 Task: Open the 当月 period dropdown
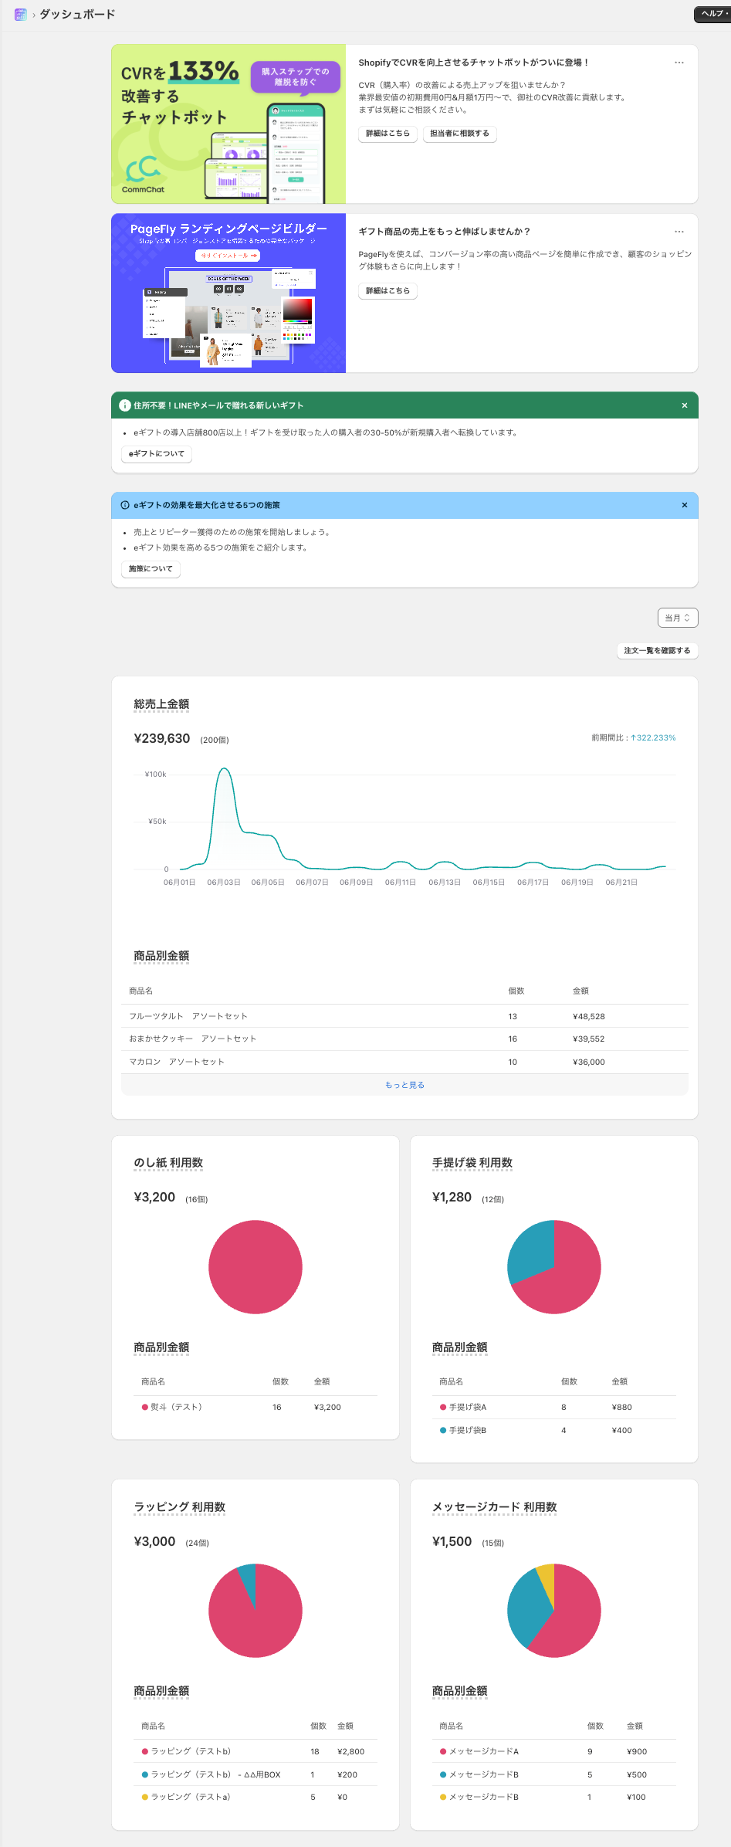pos(678,618)
